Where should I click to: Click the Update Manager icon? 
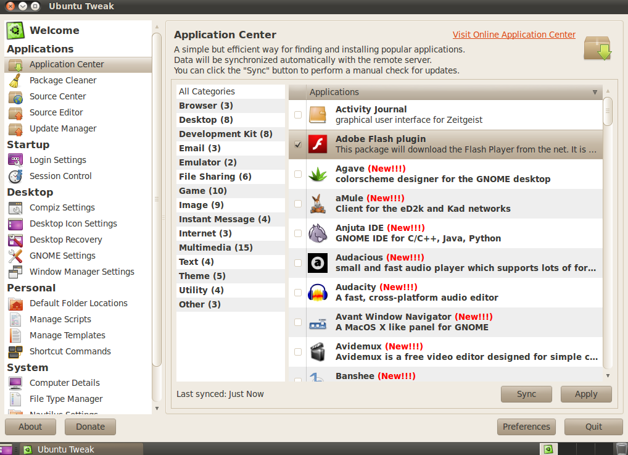[15, 128]
